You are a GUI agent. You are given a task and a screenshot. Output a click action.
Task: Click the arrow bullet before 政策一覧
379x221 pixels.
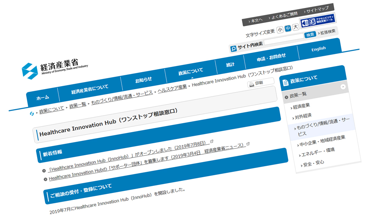[287, 97]
